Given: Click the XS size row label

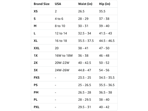Looking at the screenshot, I should (36, 11).
